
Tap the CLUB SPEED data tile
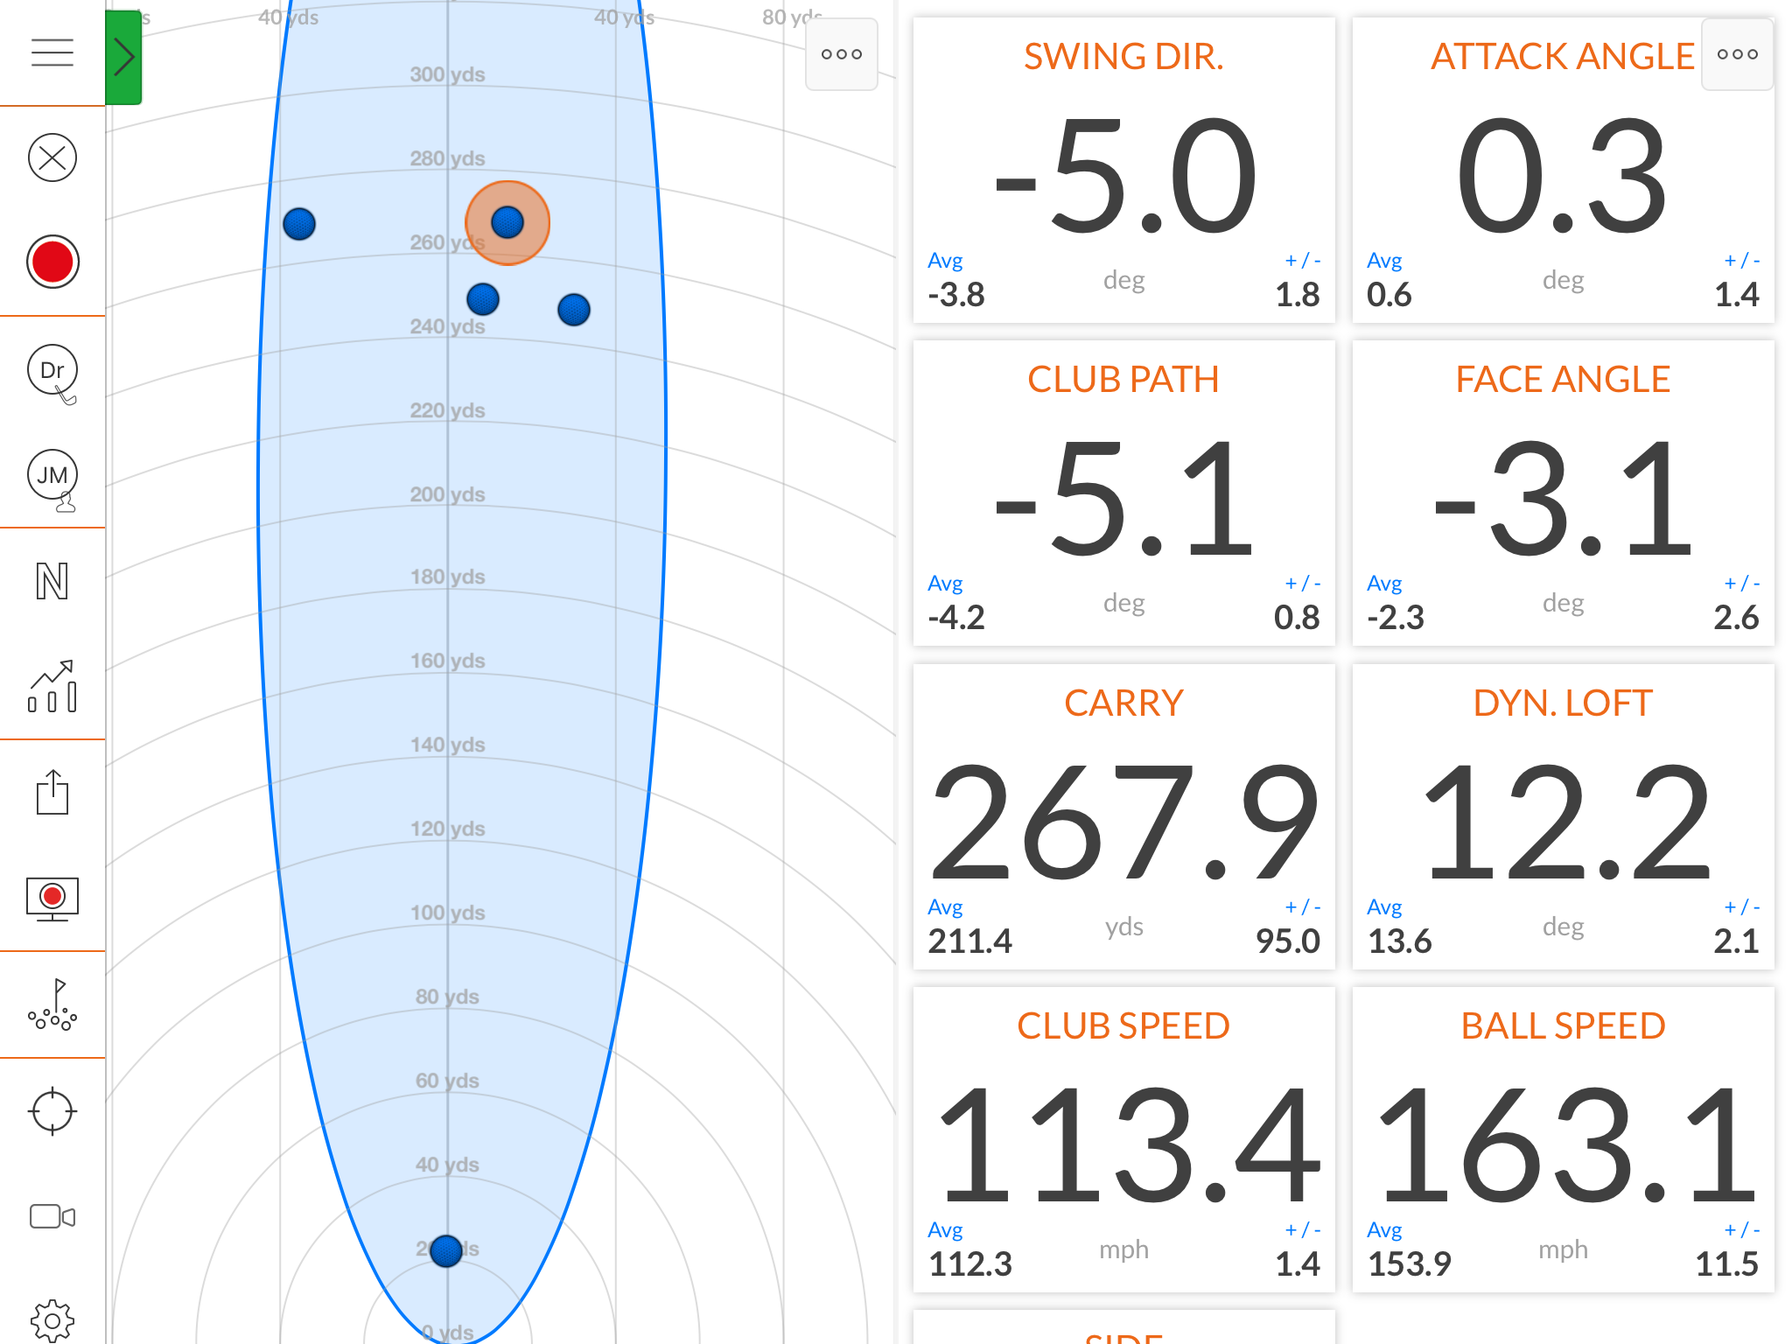[x=1123, y=1139]
